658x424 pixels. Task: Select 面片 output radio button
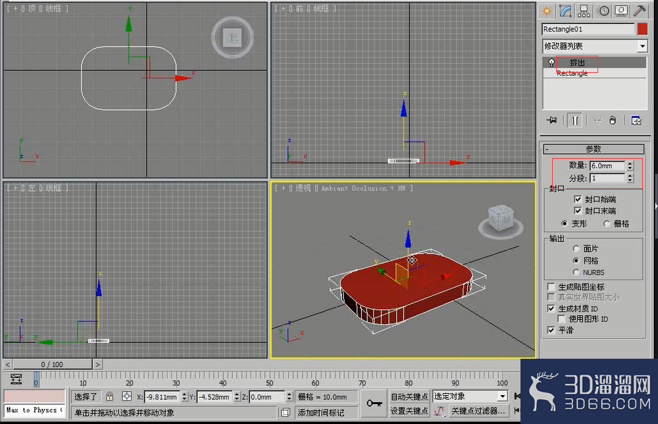click(575, 249)
